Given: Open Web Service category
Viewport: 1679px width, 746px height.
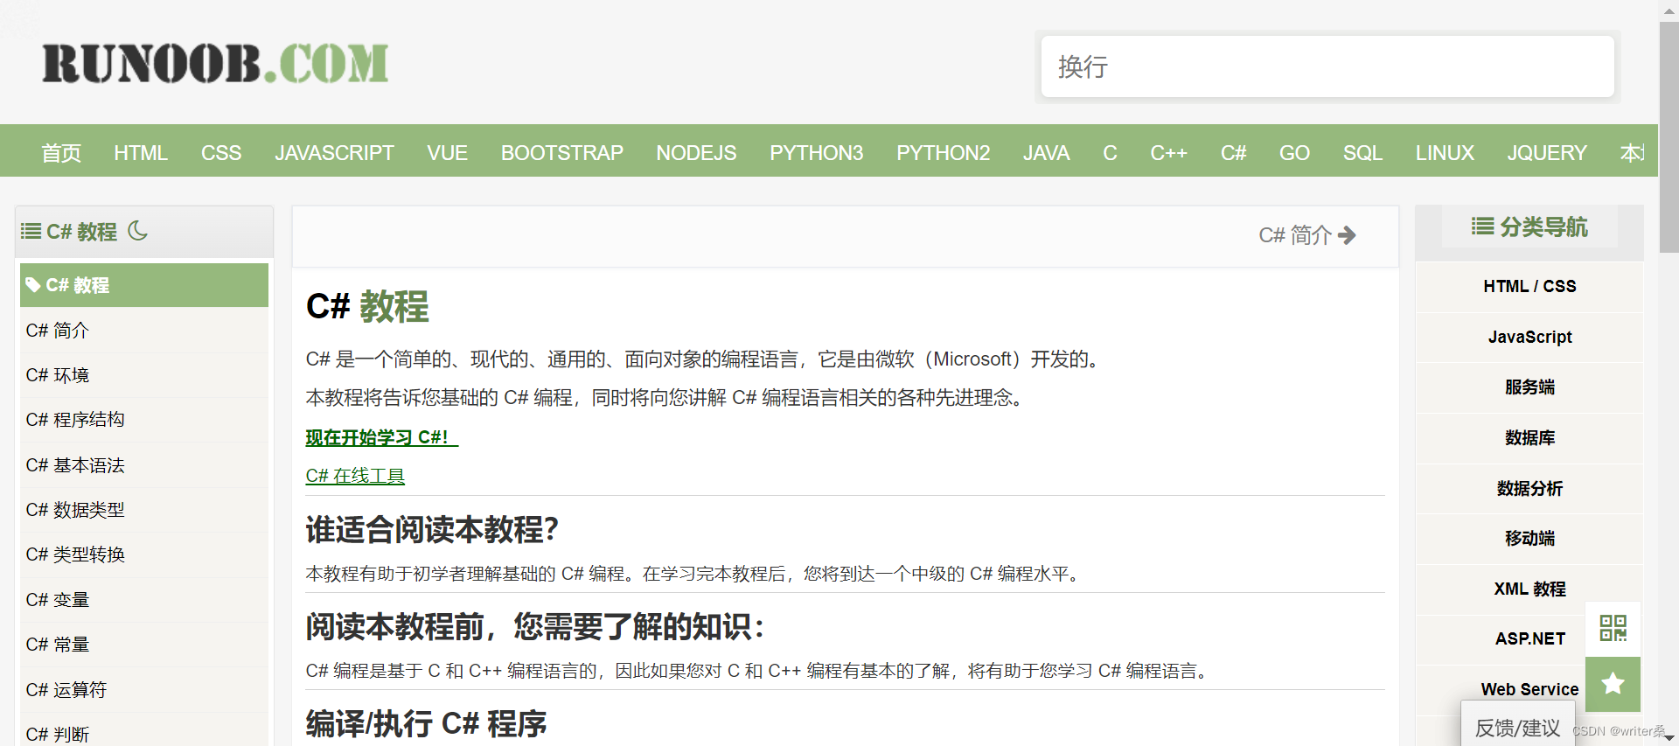Looking at the screenshot, I should point(1529,689).
